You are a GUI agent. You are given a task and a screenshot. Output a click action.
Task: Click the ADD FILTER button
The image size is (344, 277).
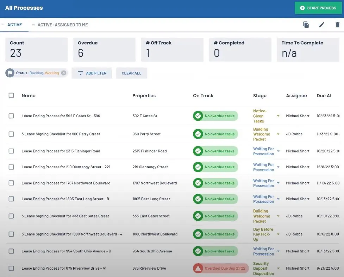click(92, 73)
